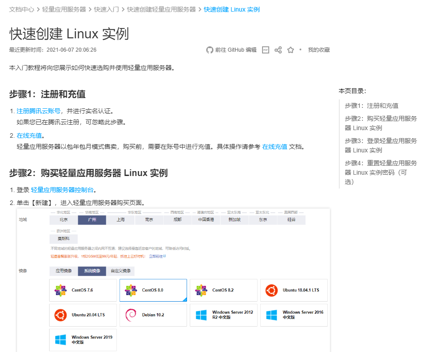Switch to 系统镜像 tab
Image resolution: width=425 pixels, height=352 pixels.
[x=92, y=271]
